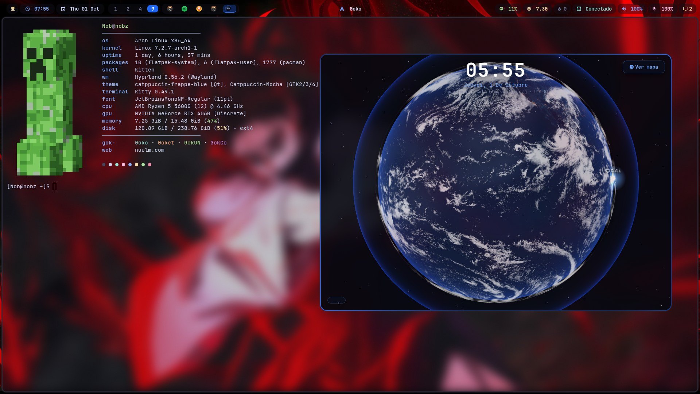The width and height of the screenshot is (700, 394).
Task: Click the creeper pixel art in terminal
Action: (x=50, y=103)
